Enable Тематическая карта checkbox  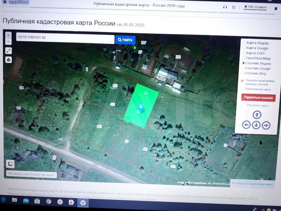(x=242, y=89)
